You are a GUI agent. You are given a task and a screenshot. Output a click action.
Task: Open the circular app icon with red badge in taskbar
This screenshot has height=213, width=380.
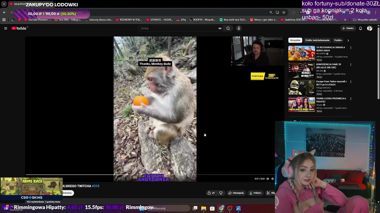pyautogui.click(x=230, y=208)
